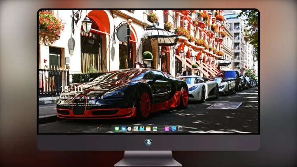Click the black and orange Bugatti on wallpaper

tap(123, 94)
